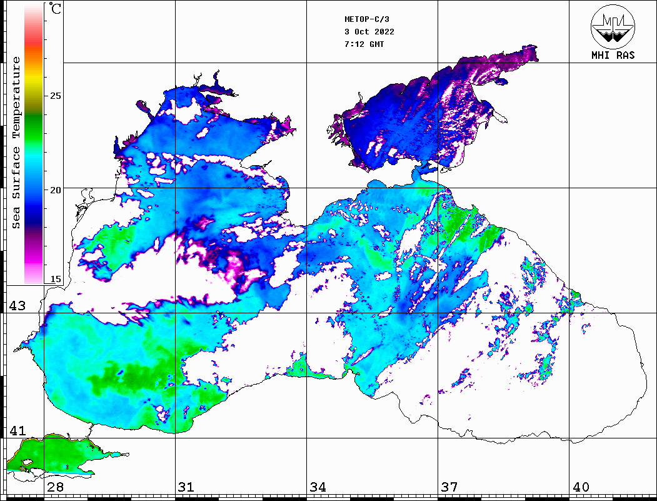Click the '°C' unit label
Screen dimensions: 657x501
pos(54,9)
